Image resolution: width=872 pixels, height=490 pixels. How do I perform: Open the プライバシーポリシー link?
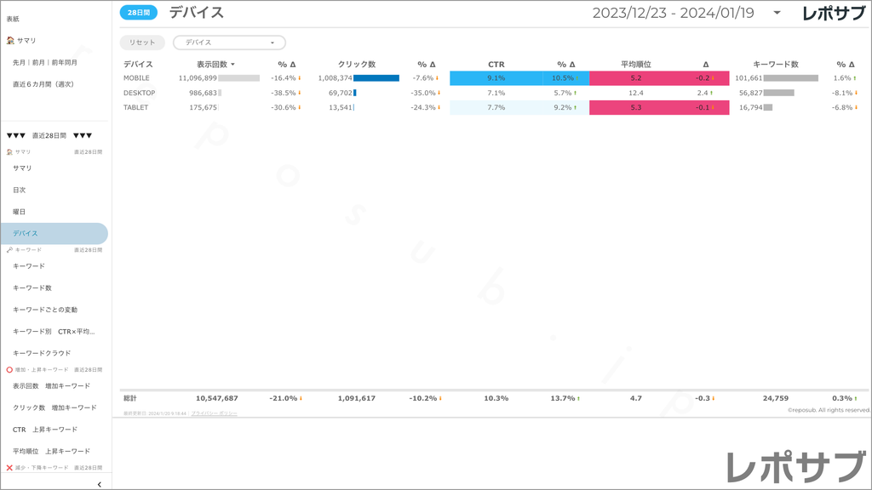click(214, 413)
